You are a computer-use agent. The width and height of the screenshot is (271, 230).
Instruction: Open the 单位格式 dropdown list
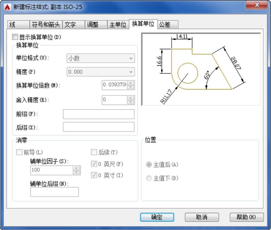(x=100, y=58)
